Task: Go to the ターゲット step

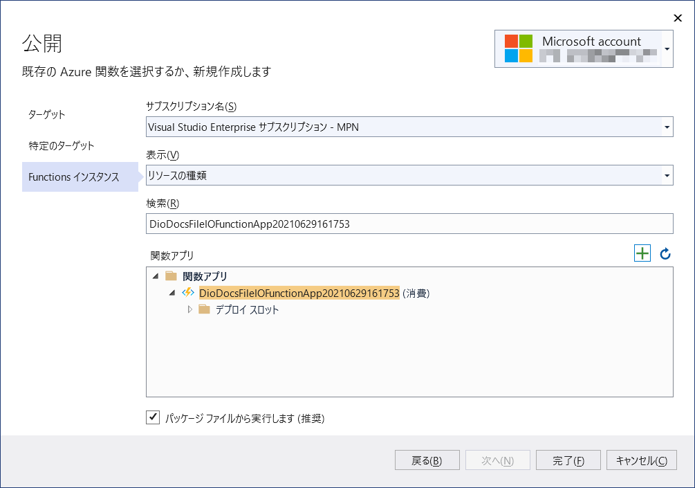Action: [x=47, y=114]
